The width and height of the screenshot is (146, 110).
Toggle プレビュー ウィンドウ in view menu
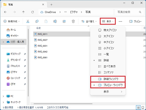[108, 85]
